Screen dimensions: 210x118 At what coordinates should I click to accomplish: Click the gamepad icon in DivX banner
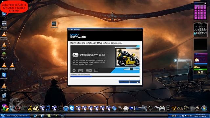click(x=81, y=70)
